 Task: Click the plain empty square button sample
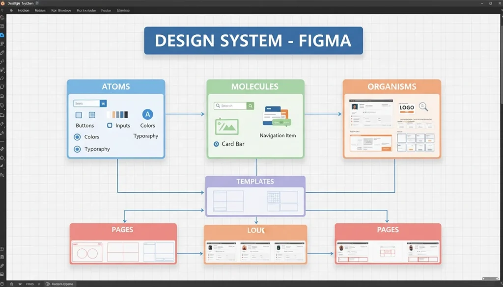point(79,115)
